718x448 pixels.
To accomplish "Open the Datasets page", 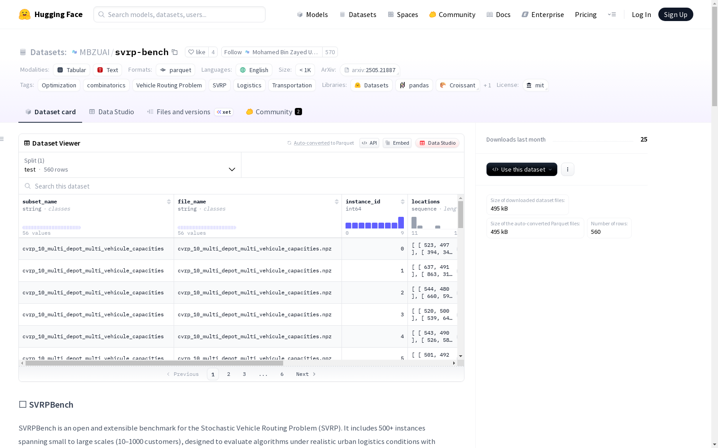I will (x=358, y=14).
